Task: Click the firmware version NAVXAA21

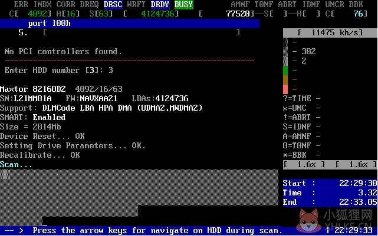Action: tap(98, 99)
